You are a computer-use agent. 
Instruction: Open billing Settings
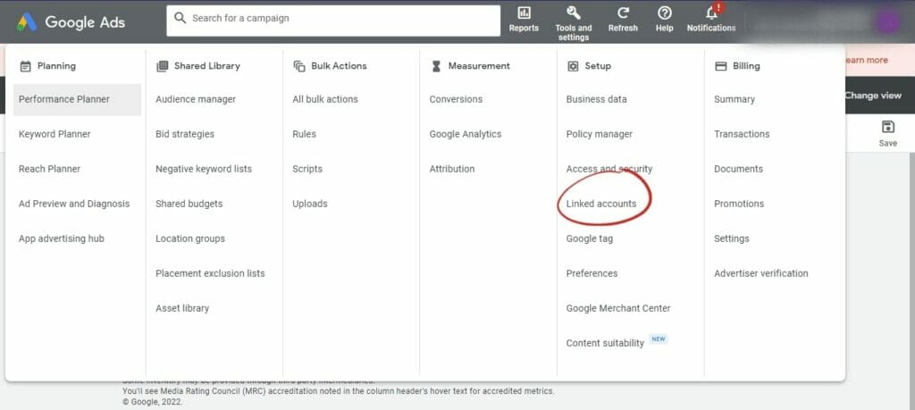coord(731,239)
